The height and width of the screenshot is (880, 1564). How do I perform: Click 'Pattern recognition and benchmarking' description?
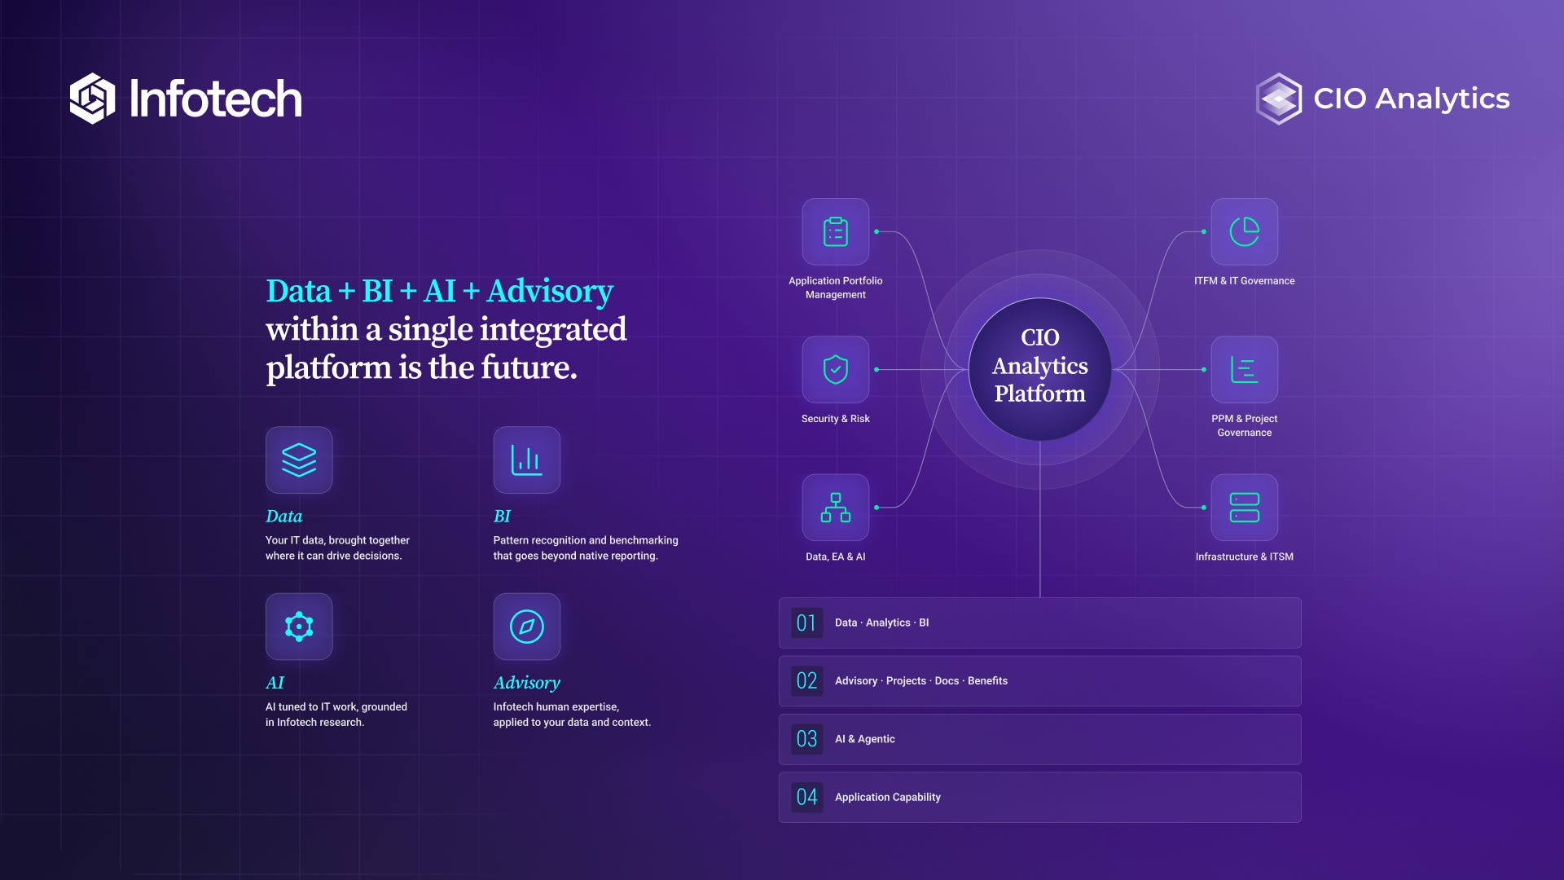[x=586, y=548]
